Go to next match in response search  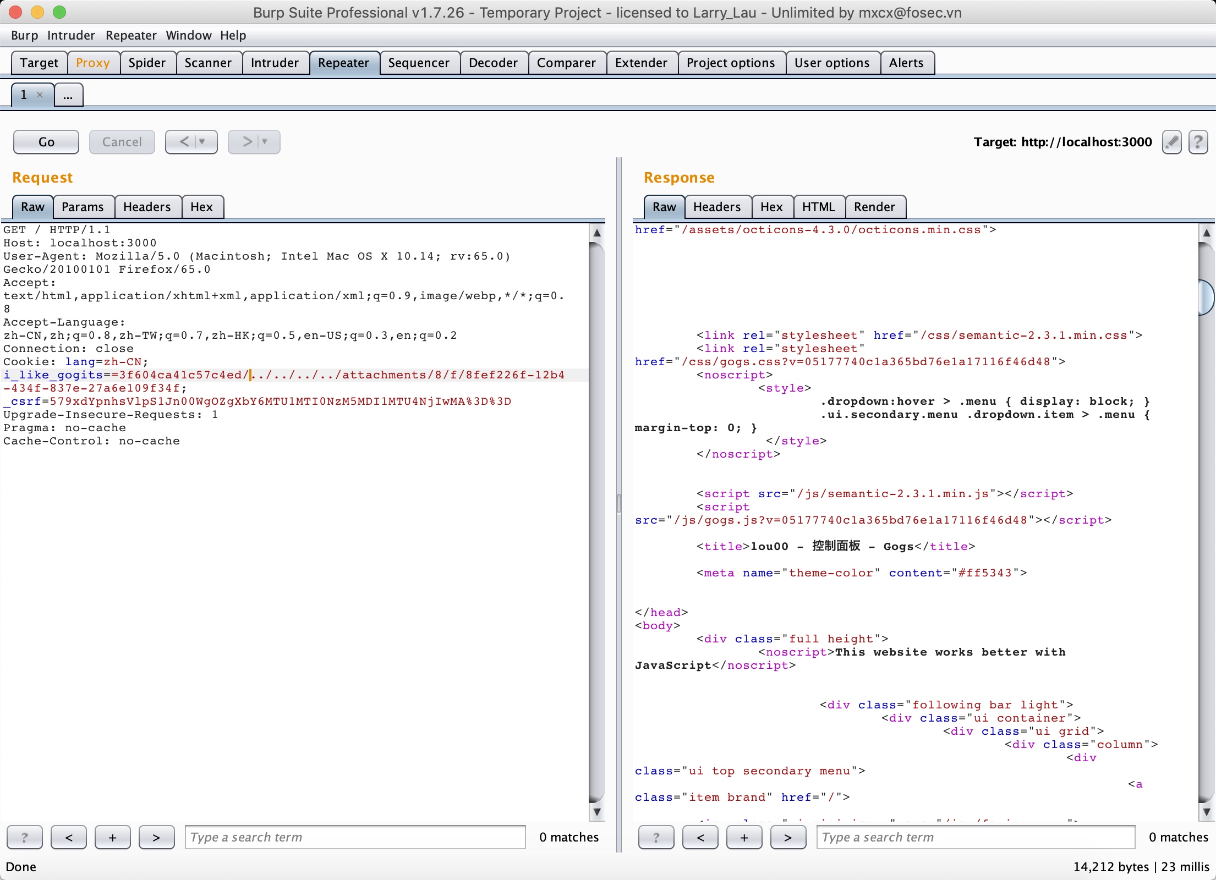(788, 837)
